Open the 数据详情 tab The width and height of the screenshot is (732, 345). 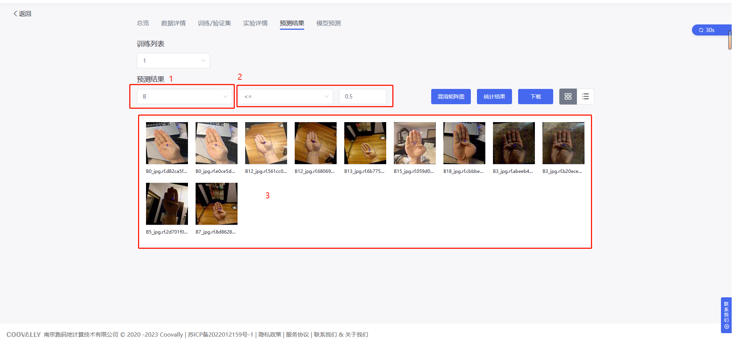[x=173, y=23]
